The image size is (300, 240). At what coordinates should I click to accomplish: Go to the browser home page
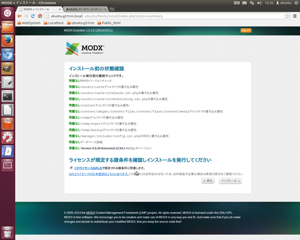(40, 16)
